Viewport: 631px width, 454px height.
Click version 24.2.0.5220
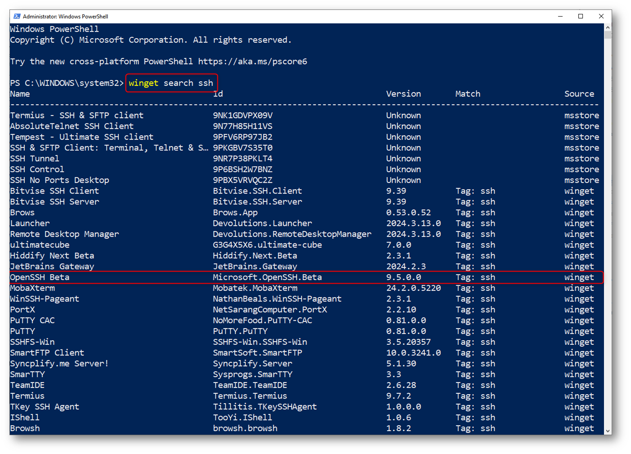point(413,288)
